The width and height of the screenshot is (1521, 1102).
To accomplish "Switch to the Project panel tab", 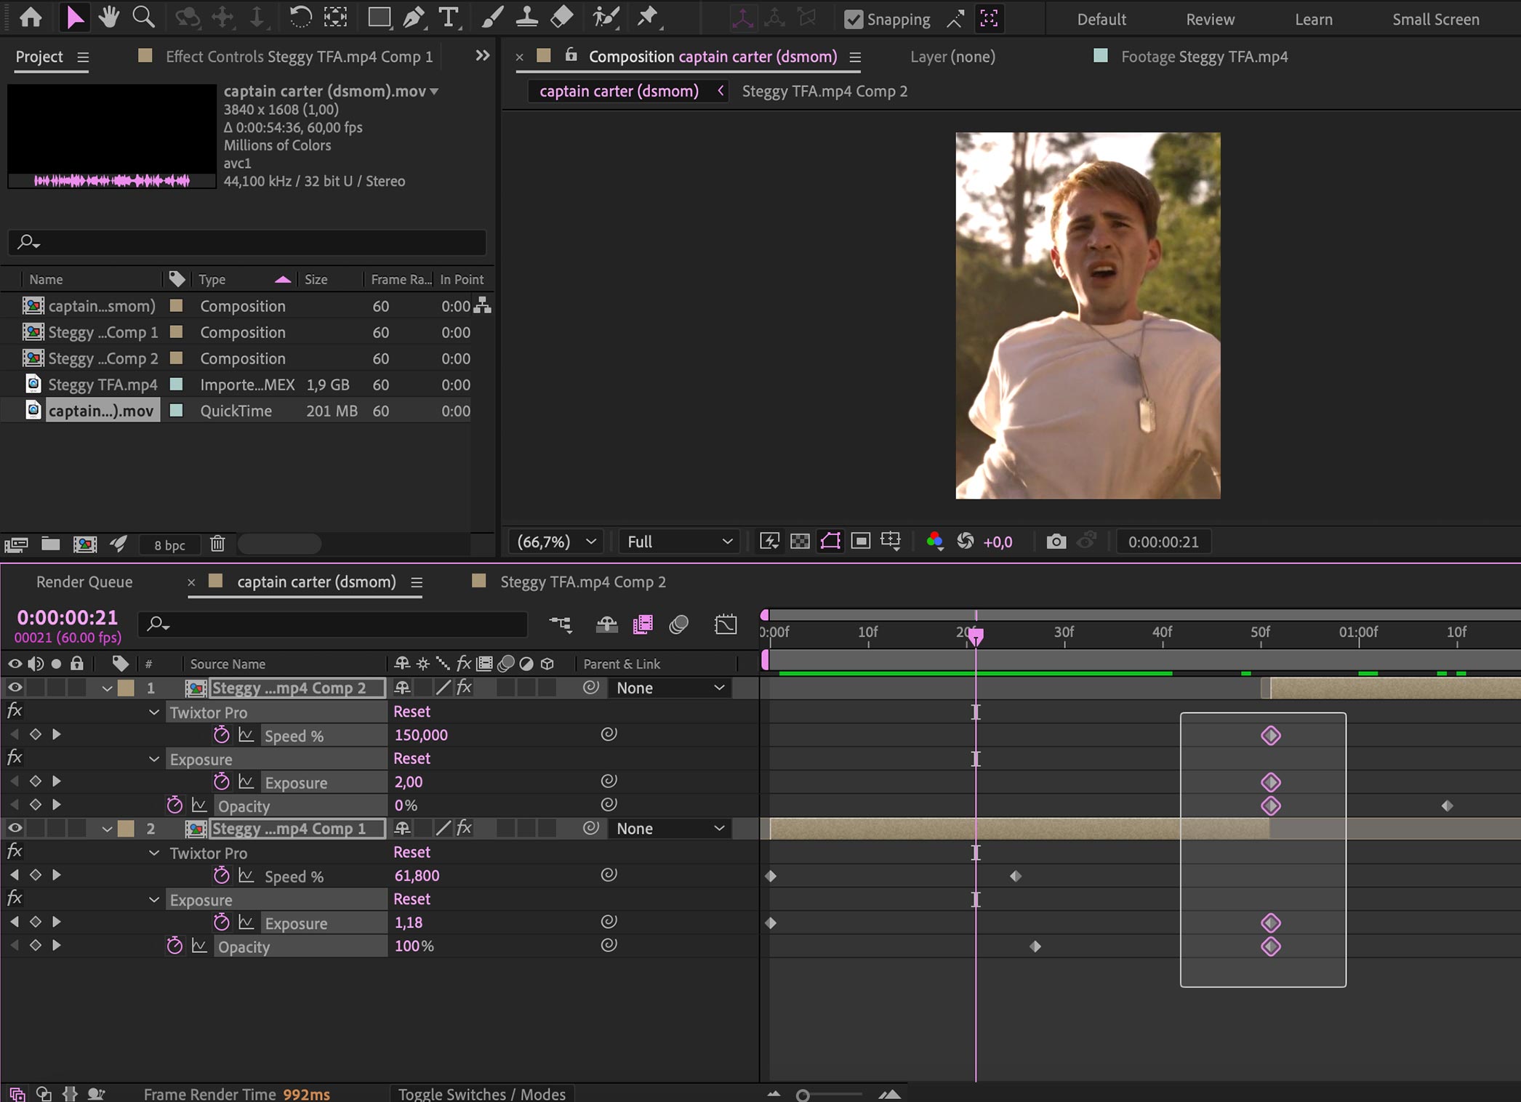I will [39, 57].
